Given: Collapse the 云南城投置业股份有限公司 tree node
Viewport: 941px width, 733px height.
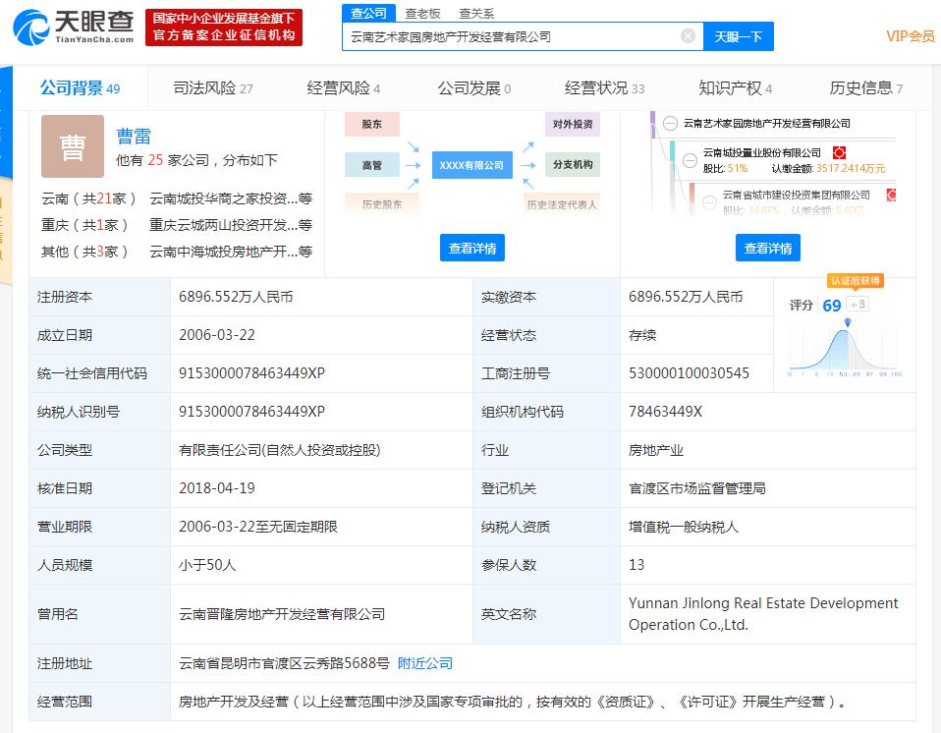Looking at the screenshot, I should coord(691,160).
